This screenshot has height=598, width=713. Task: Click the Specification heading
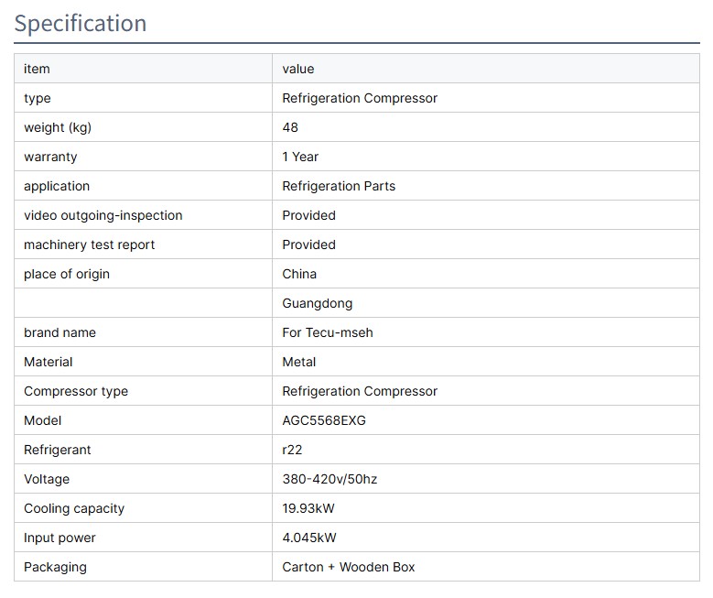coord(81,23)
